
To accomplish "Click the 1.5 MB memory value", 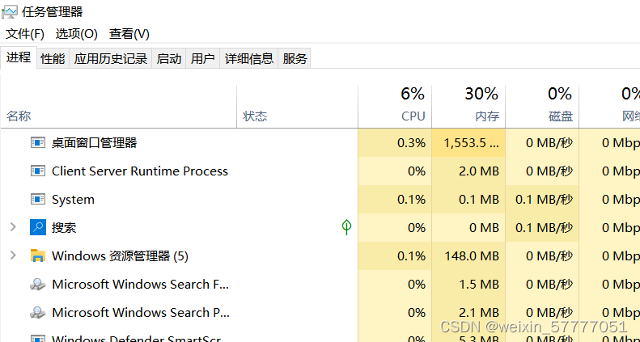I will point(479,284).
